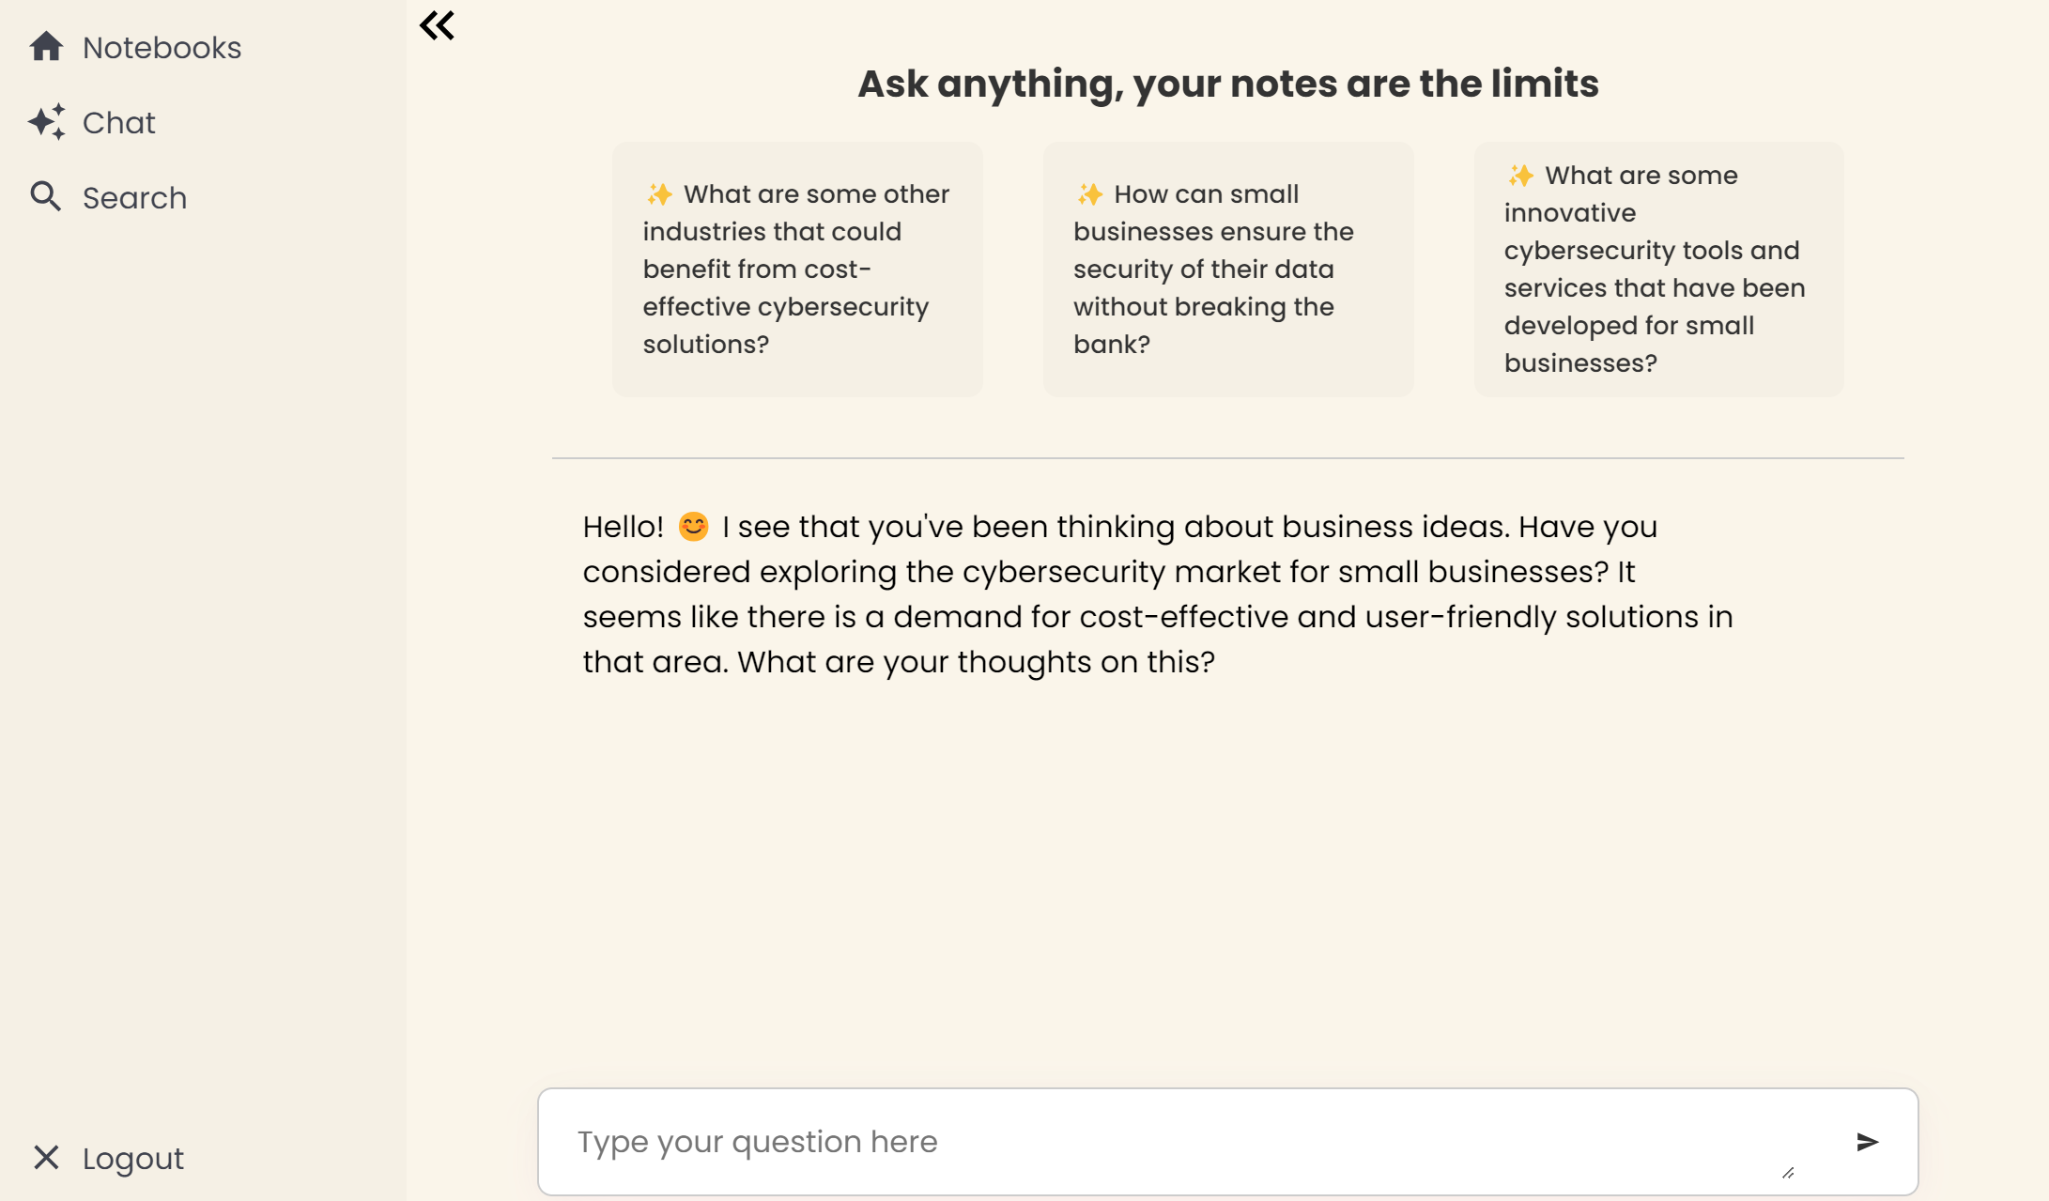Click the smiling emoji in greeting message
2049x1201 pixels.
(x=693, y=527)
